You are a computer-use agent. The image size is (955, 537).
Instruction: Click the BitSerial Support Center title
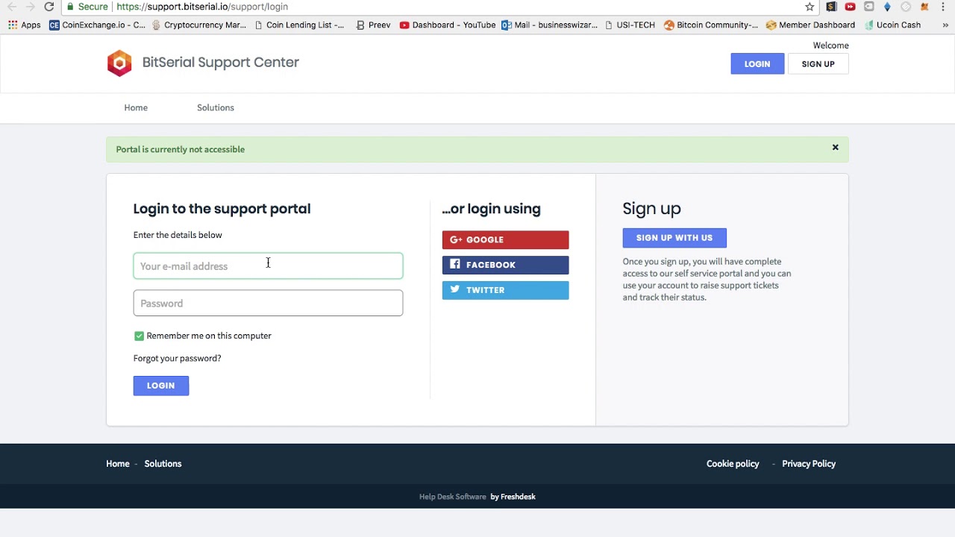pos(221,63)
